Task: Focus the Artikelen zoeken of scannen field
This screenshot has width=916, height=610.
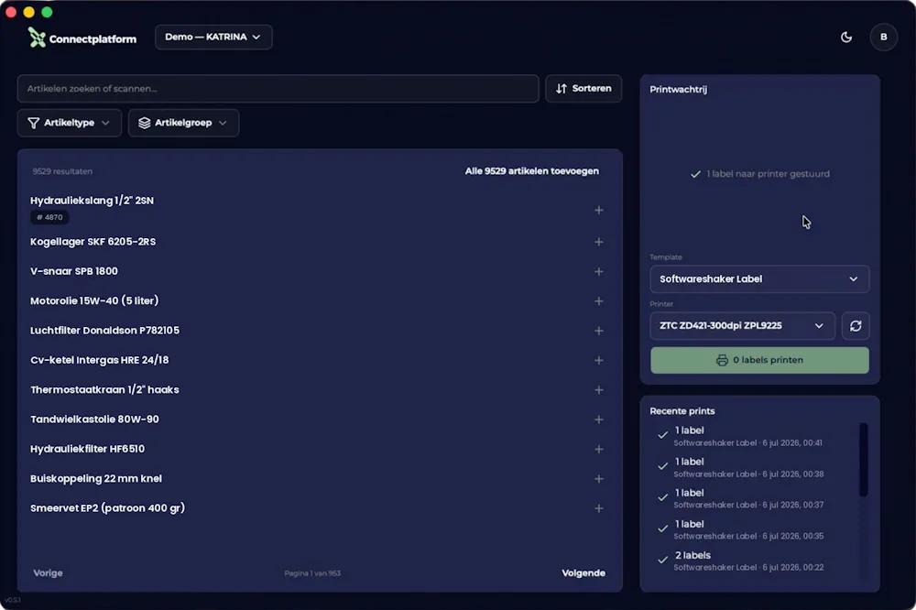Action: pos(278,88)
